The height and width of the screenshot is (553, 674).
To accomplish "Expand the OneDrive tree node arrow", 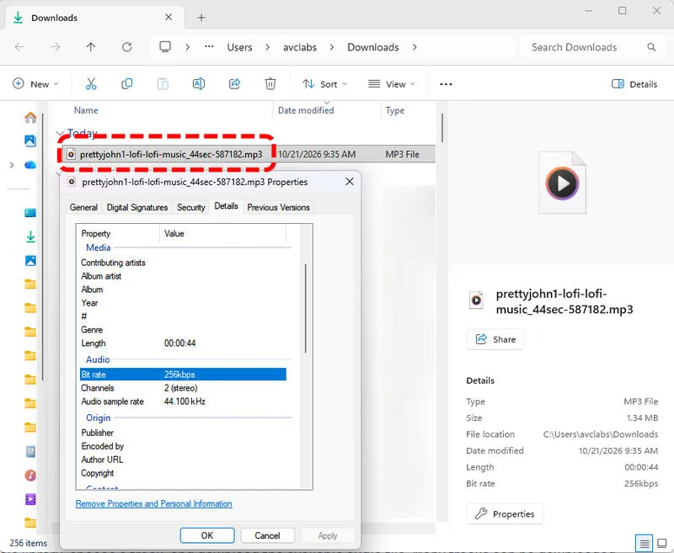I will click(x=12, y=165).
